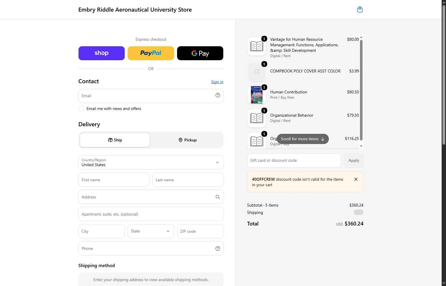Viewport: 446px width, 286px height.
Task: Click the order summary list scrollbar thumb
Action: pos(361,90)
